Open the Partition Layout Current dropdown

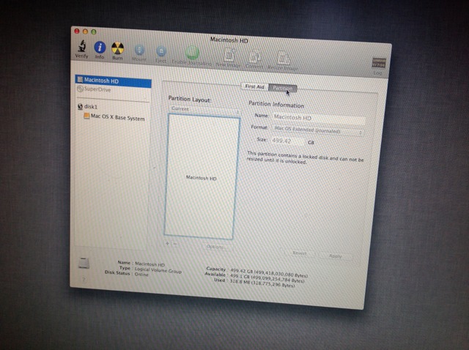coord(205,110)
